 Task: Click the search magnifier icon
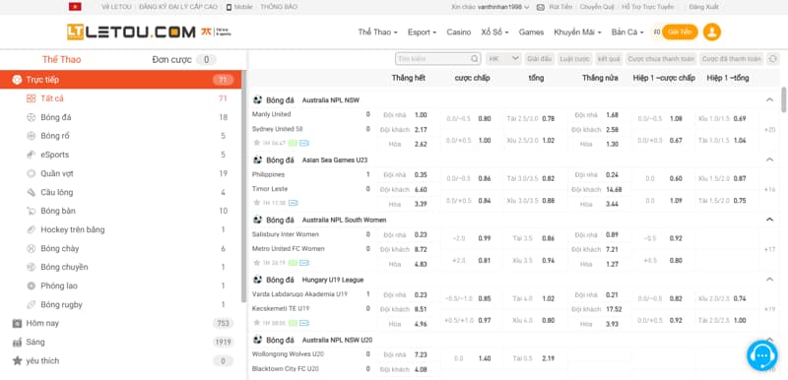475,59
